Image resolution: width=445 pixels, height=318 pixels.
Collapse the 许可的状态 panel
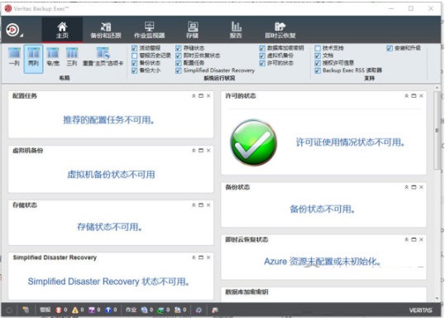click(406, 96)
